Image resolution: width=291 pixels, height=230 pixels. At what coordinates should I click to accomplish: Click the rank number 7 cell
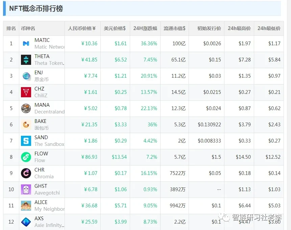11,141
